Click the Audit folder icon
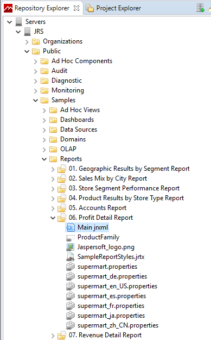 point(44,71)
